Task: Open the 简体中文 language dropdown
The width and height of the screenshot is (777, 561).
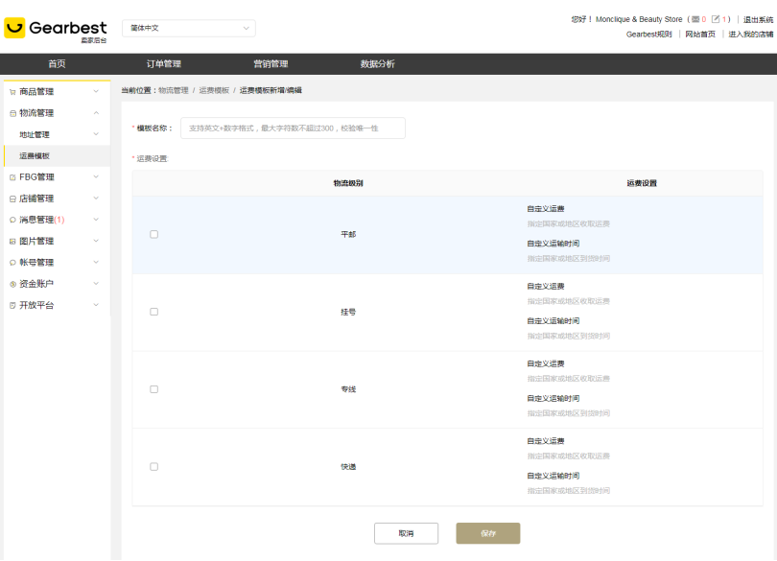Action: click(188, 28)
